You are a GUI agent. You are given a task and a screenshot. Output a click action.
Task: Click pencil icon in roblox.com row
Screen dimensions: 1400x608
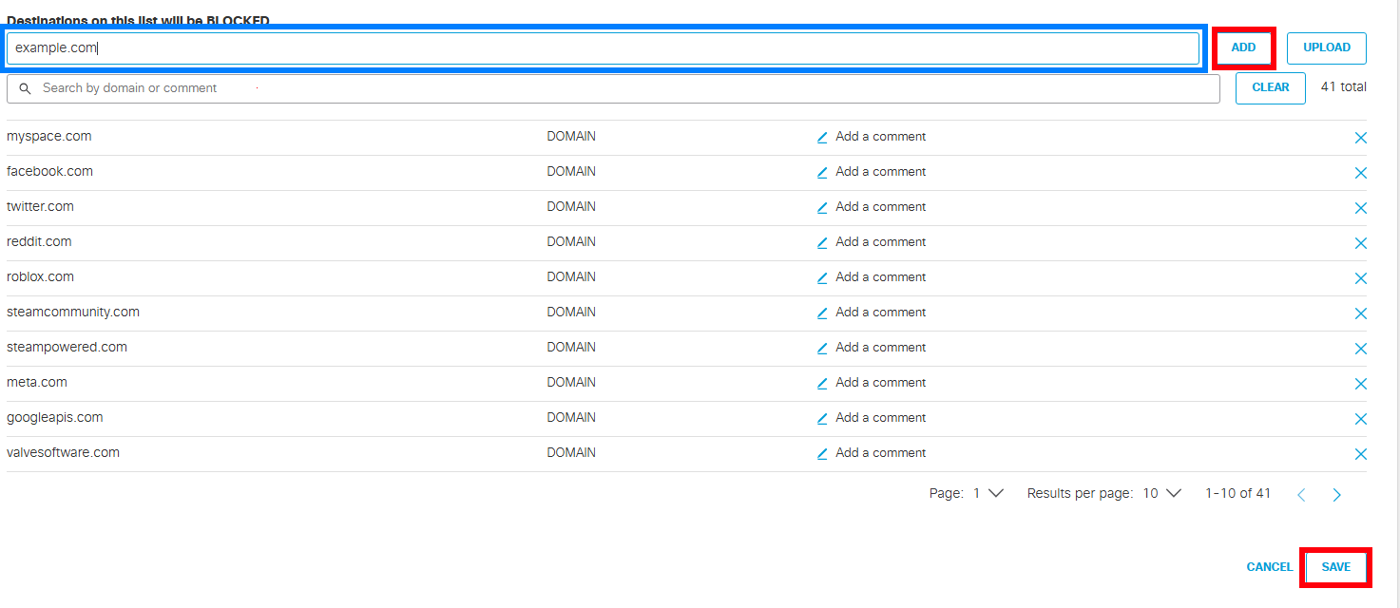[822, 277]
